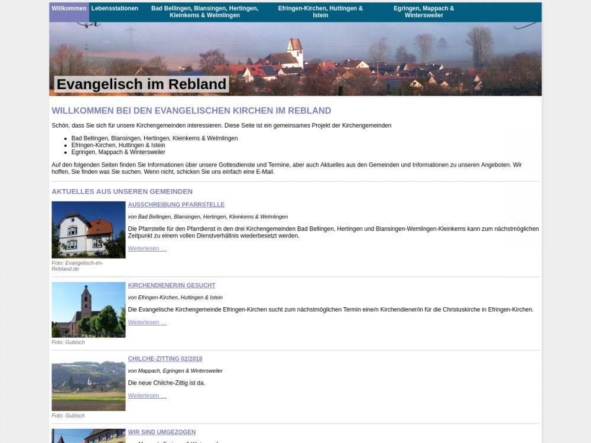Viewport: 591px width, 443px height.
Task: Open the Chilche-Zitting 02/2018 headline
Action: click(165, 359)
